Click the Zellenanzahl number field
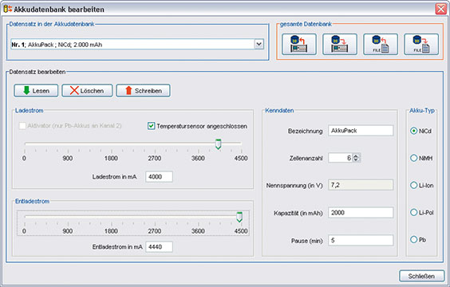This screenshot has width=450, height=287. coord(341,158)
